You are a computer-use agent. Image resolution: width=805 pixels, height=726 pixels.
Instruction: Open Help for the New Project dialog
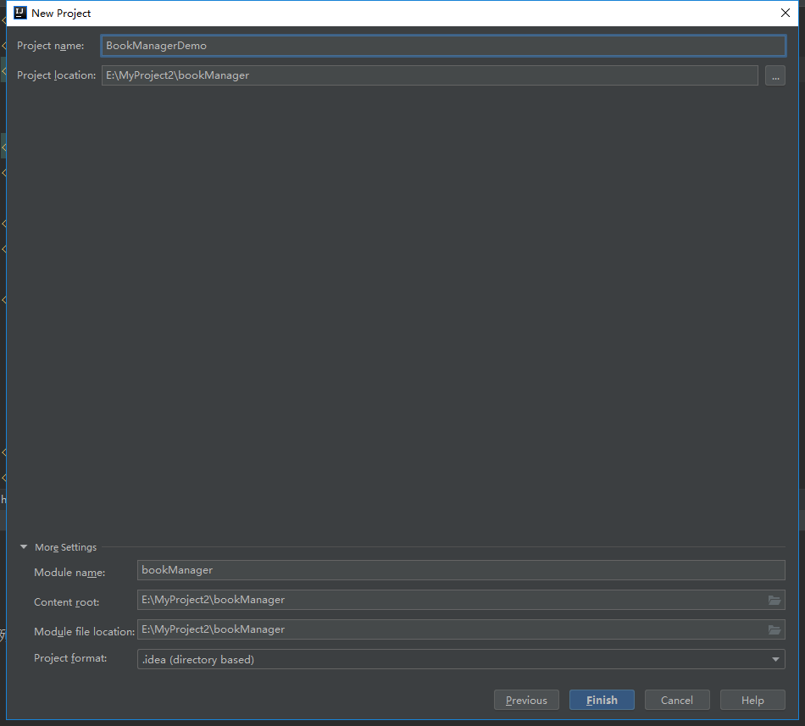752,700
